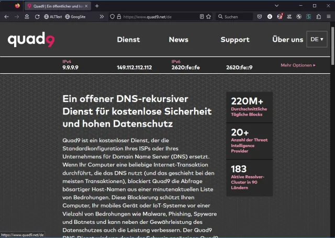Click the forward navigation arrow
This screenshot has width=335, height=238.
click(17, 17)
